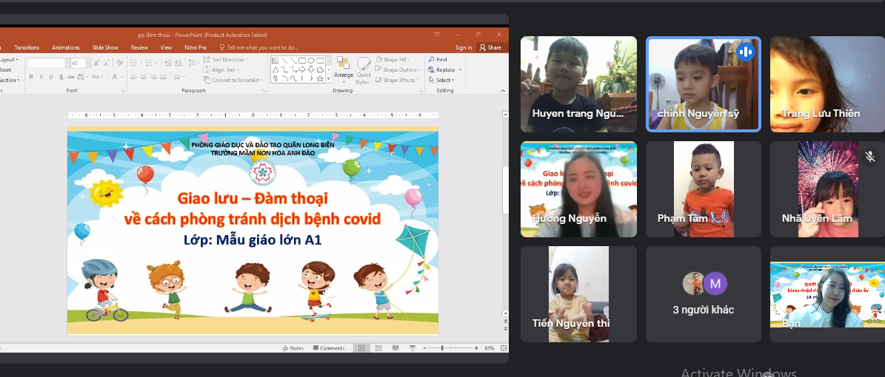Image resolution: width=885 pixels, height=377 pixels.
Task: Switch to the Slide Show tab
Action: coord(105,47)
